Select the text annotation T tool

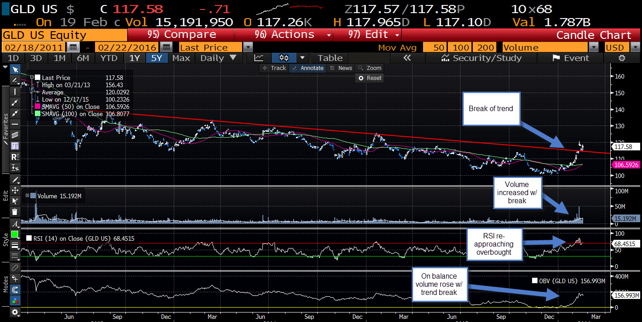pos(15,146)
